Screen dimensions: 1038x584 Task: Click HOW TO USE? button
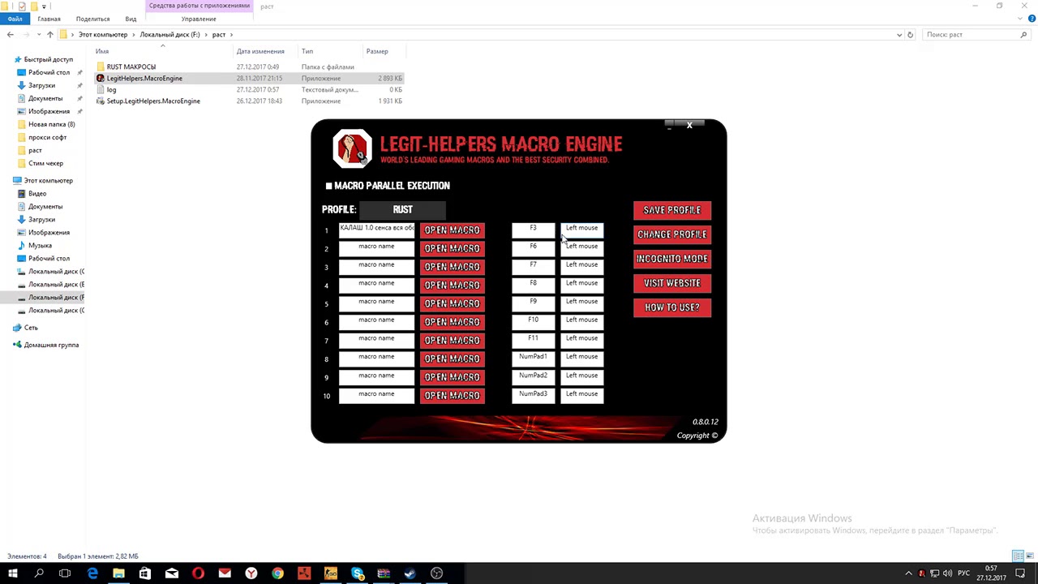tap(672, 307)
